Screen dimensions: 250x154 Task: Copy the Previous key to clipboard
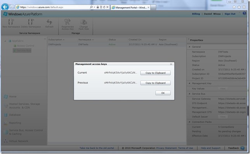pos(155,83)
